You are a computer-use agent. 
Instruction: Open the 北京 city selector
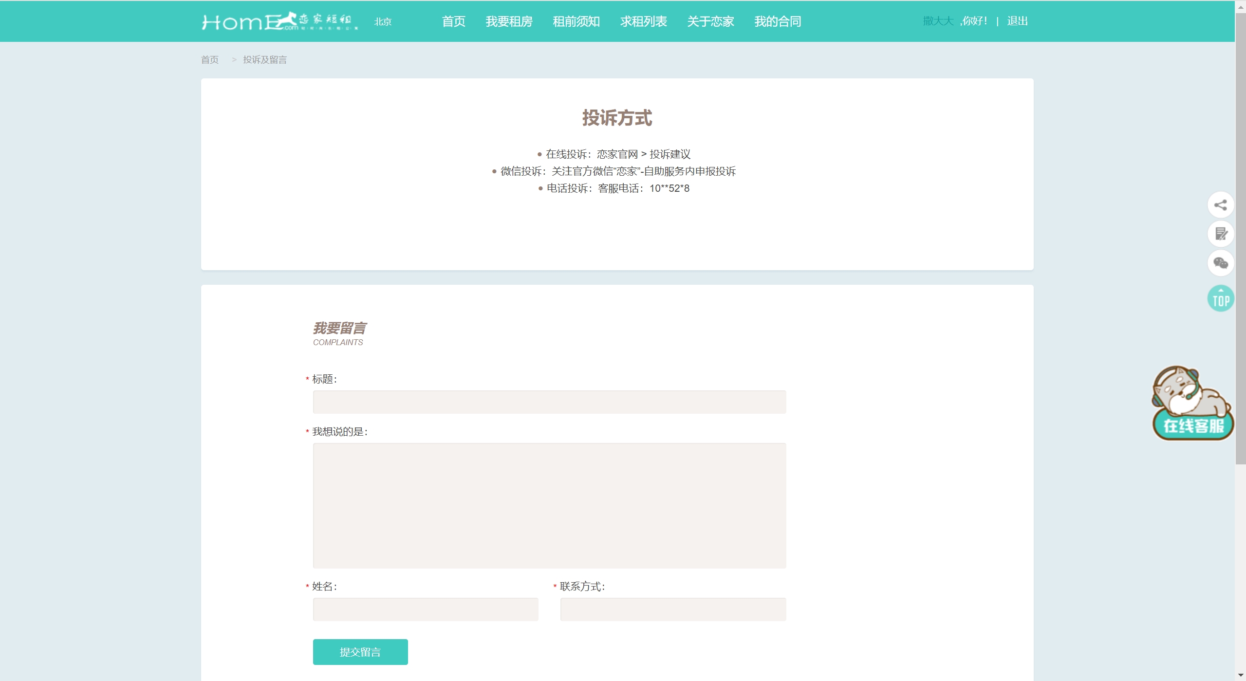coord(383,22)
